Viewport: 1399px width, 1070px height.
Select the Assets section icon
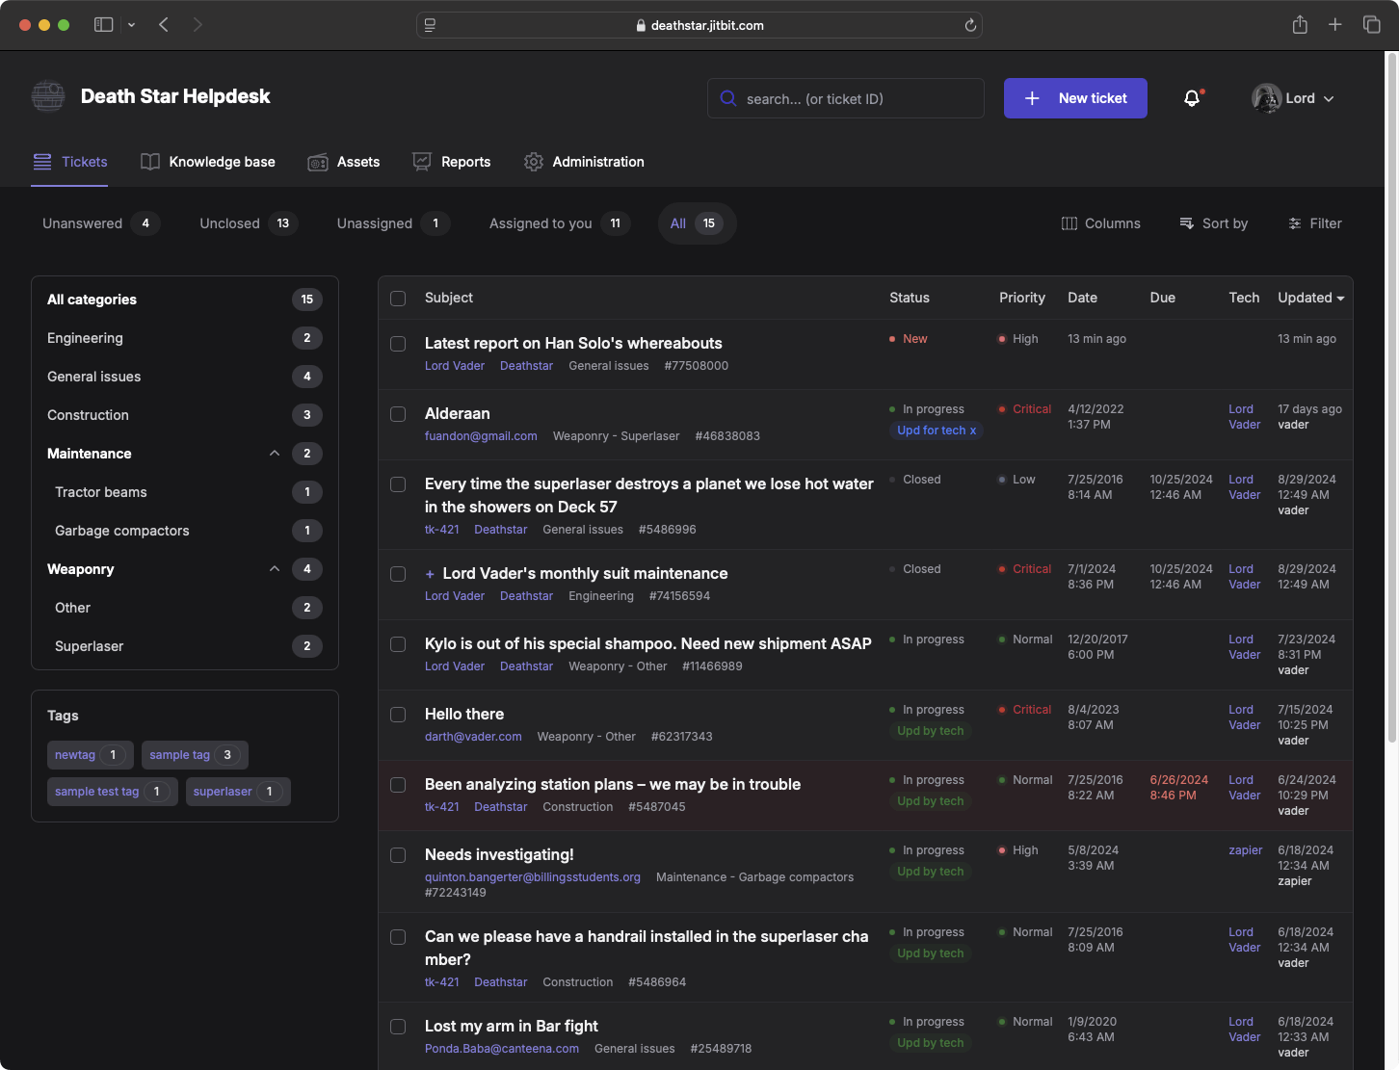point(318,162)
